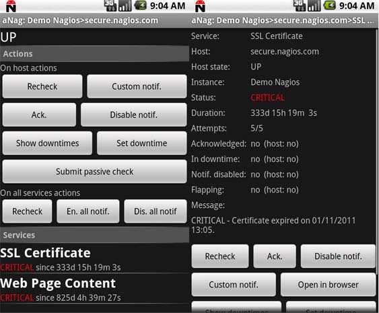Tap the 3G data icon on left screen

click(110, 6)
